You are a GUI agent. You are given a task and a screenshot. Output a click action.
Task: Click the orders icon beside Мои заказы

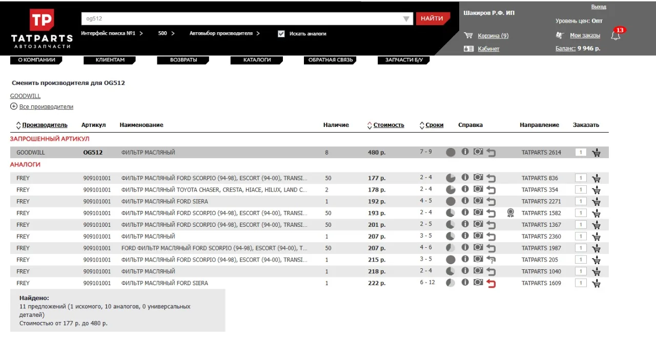560,35
